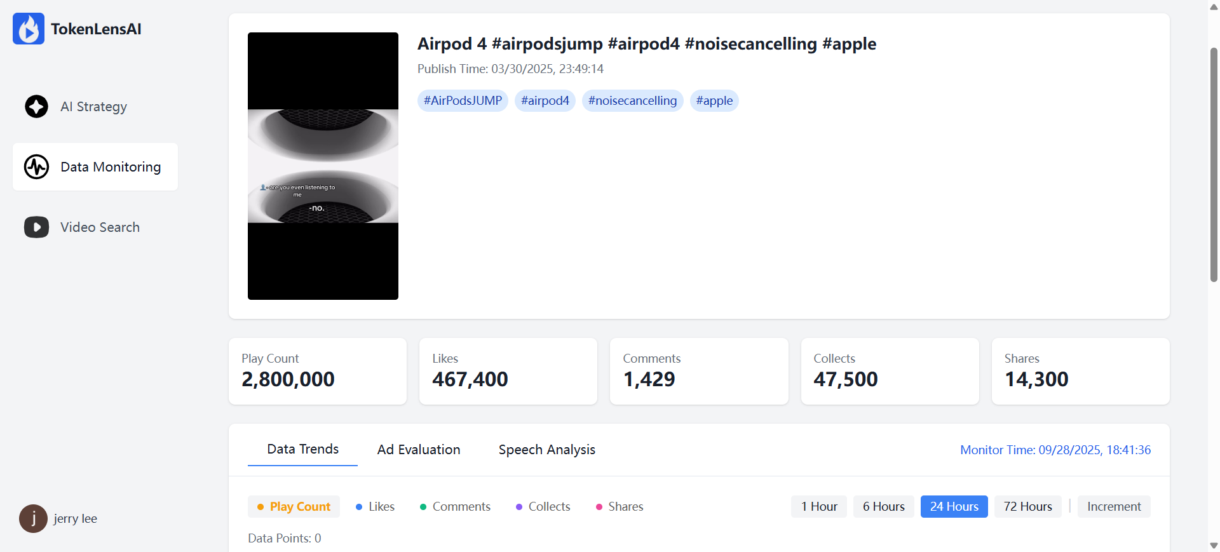Click the AI Strategy diamond icon

36,106
